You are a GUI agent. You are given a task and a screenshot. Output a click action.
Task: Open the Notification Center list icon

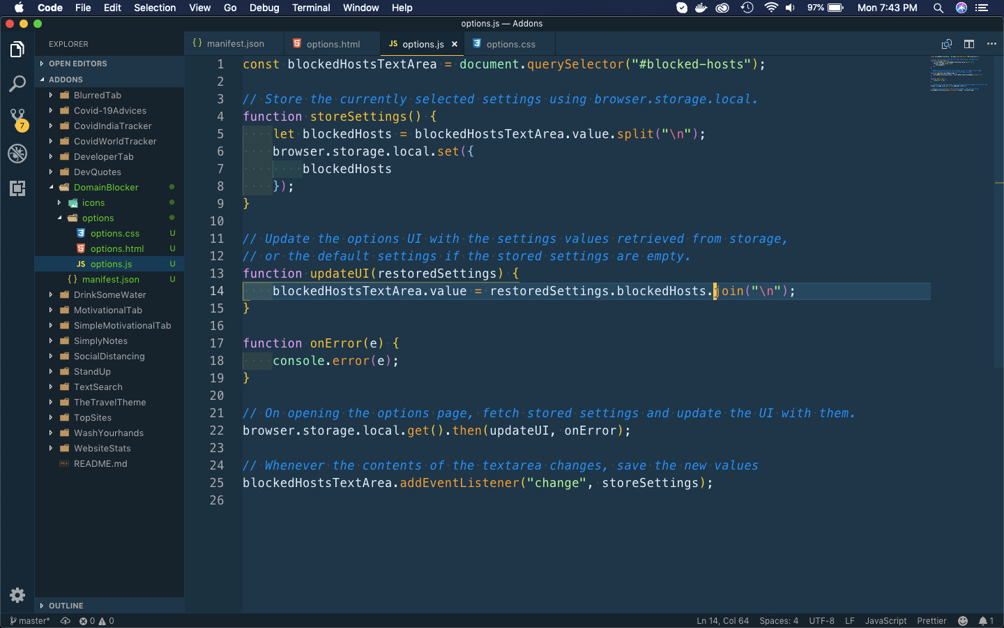[x=982, y=8]
